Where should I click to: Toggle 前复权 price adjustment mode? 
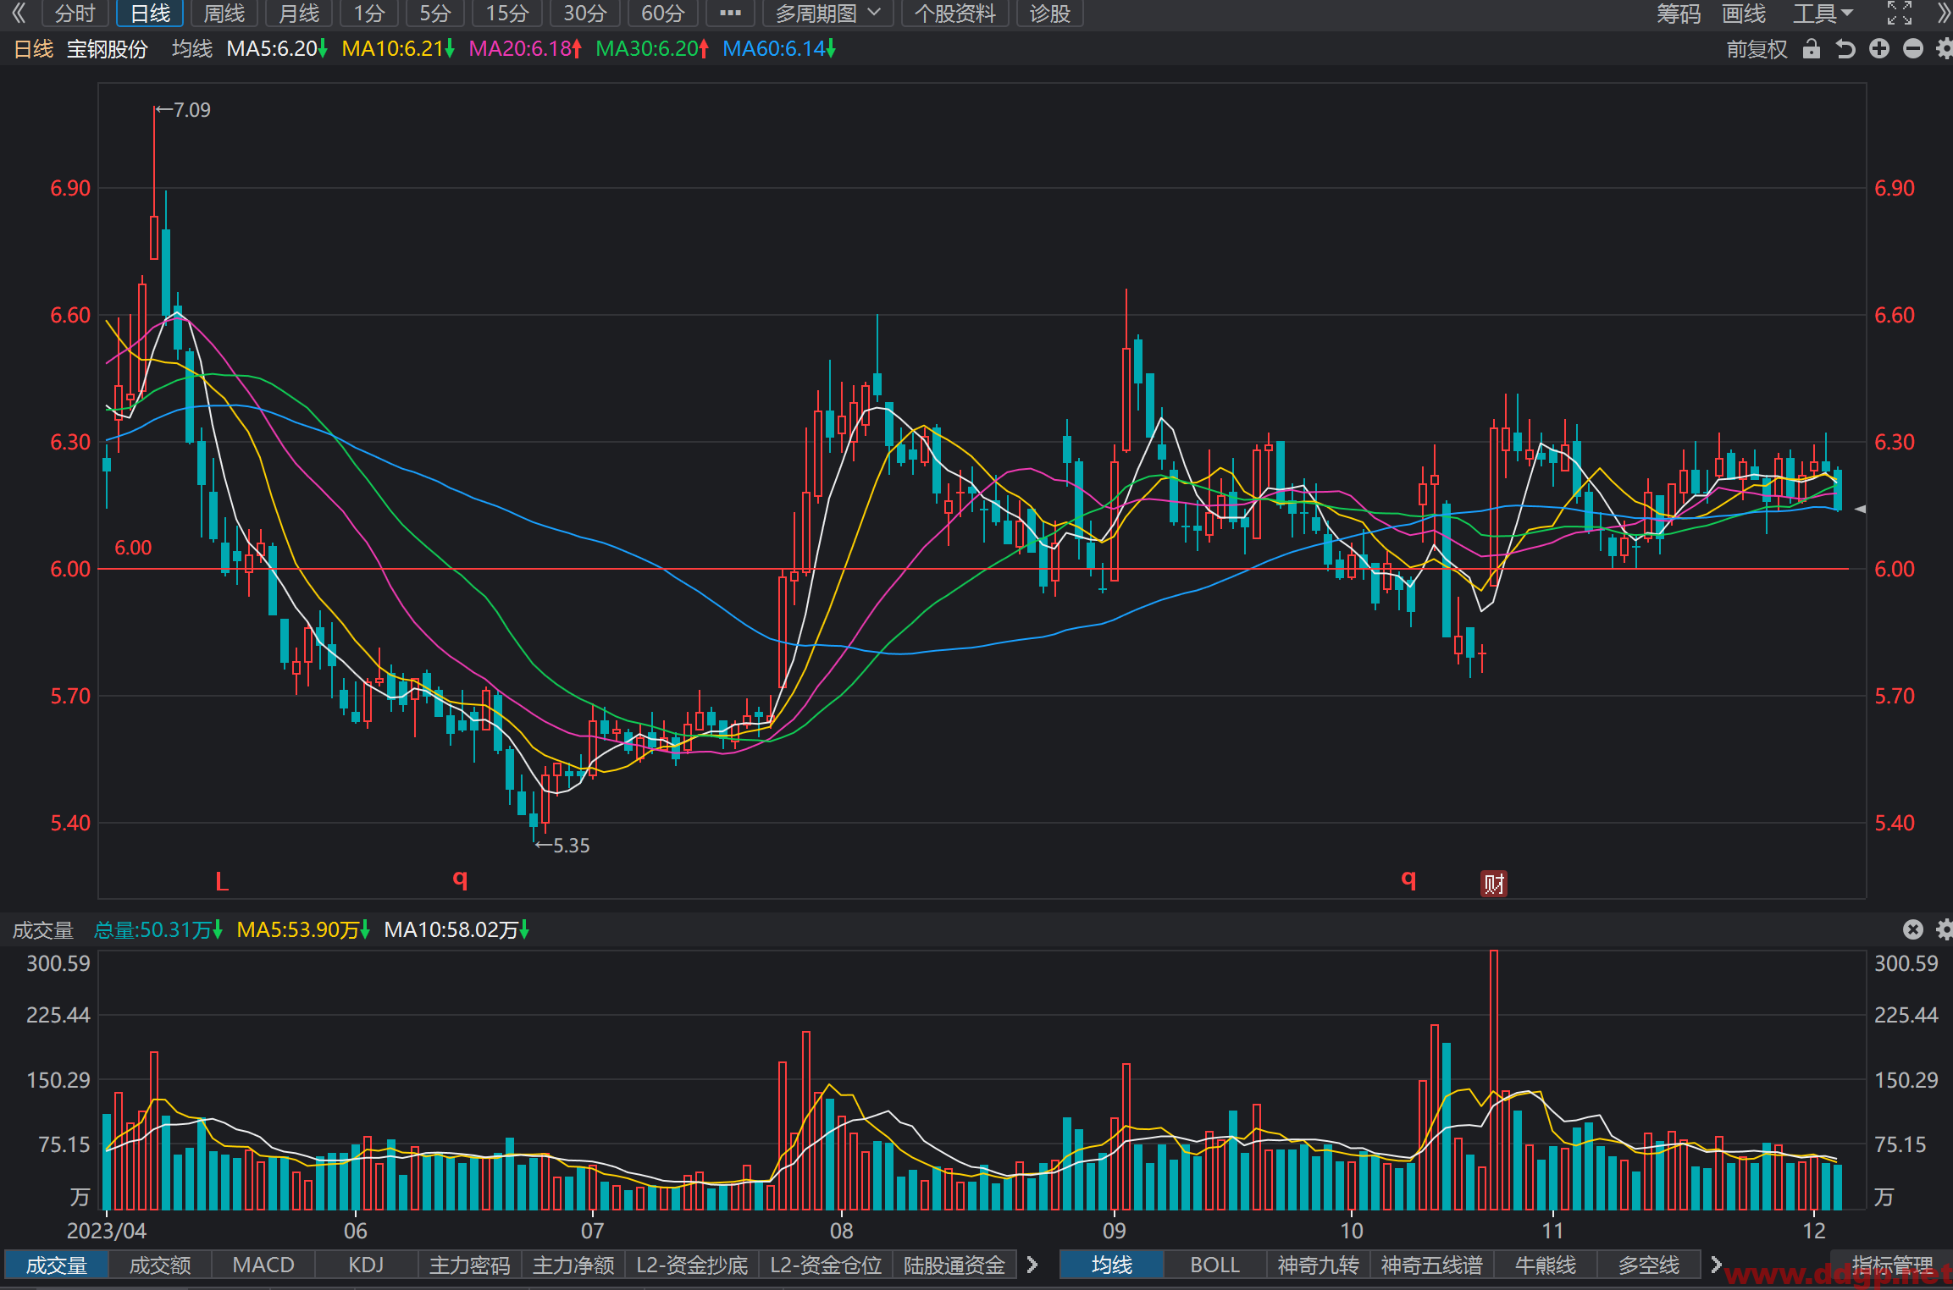point(1757,49)
